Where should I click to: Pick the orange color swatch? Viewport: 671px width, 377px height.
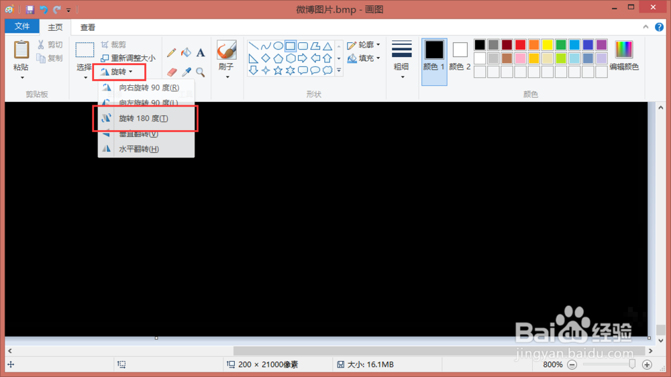coord(533,44)
